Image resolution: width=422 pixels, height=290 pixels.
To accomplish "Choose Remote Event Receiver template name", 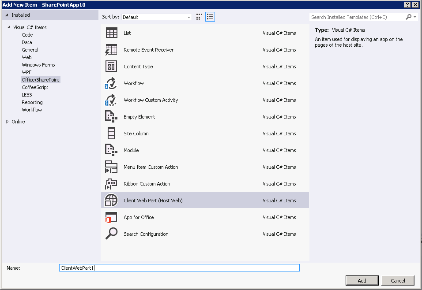I will coord(149,50).
